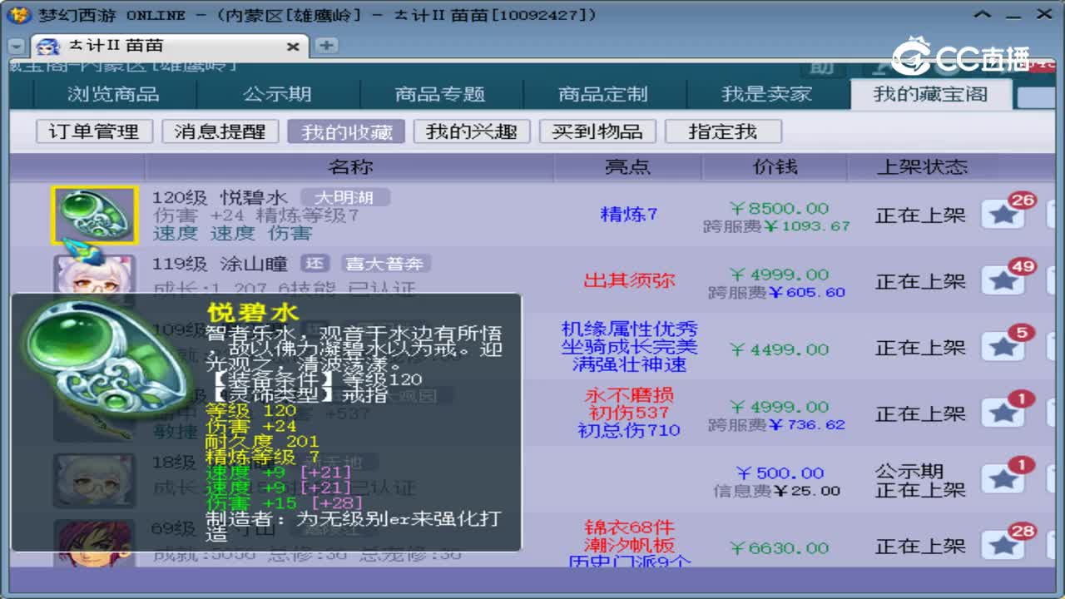Viewport: 1065px width, 599px height.
Task: Open new tab with plus button
Action: click(x=325, y=46)
